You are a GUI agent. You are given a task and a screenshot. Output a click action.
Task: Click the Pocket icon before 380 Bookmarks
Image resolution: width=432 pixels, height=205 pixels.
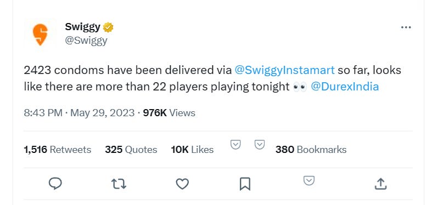[260, 145]
